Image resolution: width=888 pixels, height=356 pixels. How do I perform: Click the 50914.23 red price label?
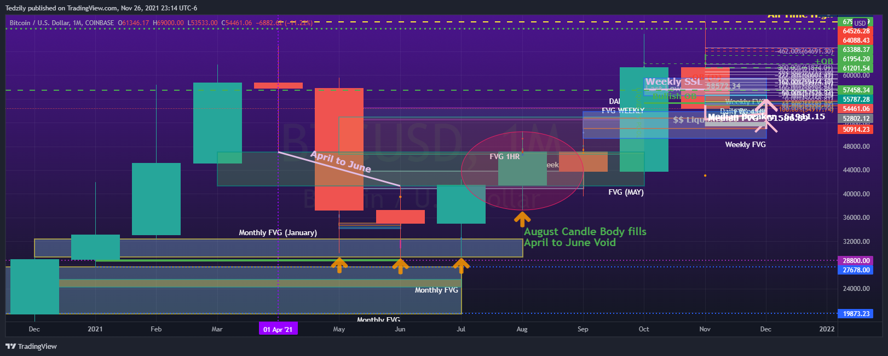click(856, 130)
